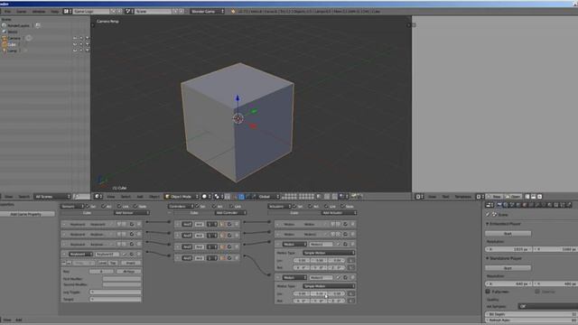Toggle Cube visibility eye in outliner
The image size is (578, 325).
click(x=75, y=44)
